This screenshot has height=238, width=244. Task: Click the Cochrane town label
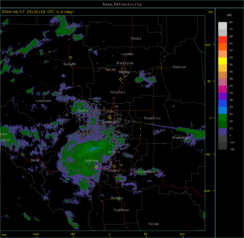(x=91, y=161)
